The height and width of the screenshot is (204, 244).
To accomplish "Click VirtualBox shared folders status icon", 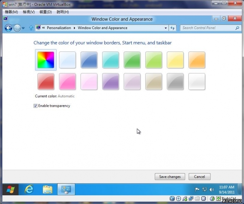I will click(197, 199).
